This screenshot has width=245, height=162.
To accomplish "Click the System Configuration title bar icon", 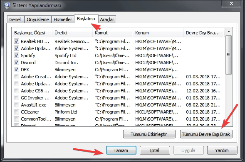I will 7,5.
